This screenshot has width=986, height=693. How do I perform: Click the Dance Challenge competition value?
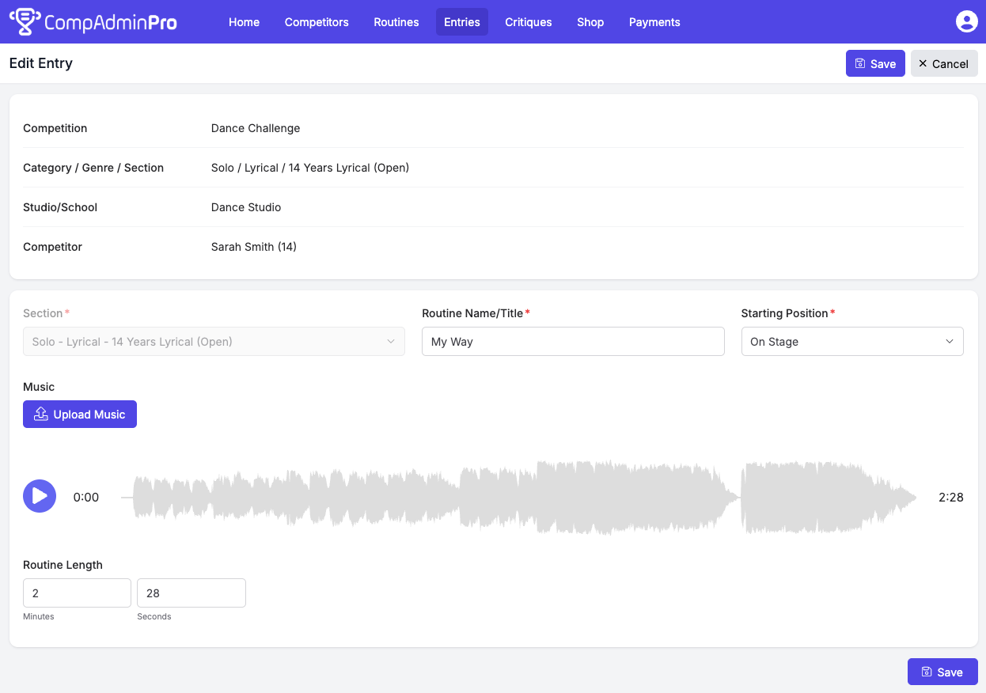256,128
